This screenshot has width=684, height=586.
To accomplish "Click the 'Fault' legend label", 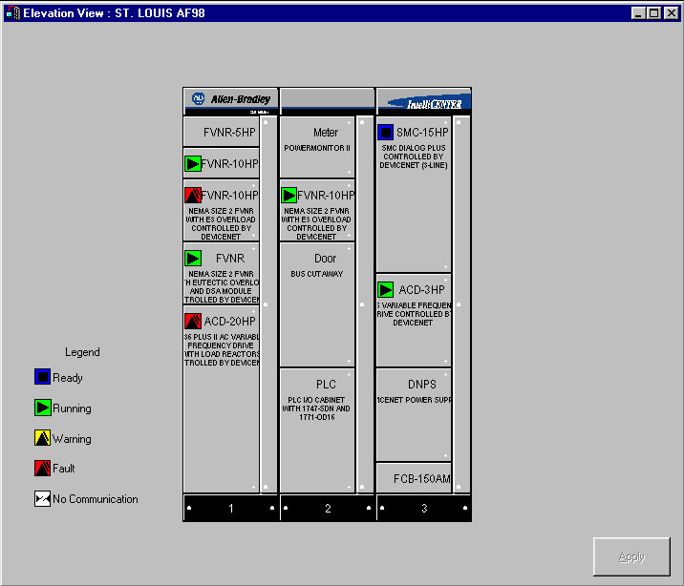I will tap(64, 469).
